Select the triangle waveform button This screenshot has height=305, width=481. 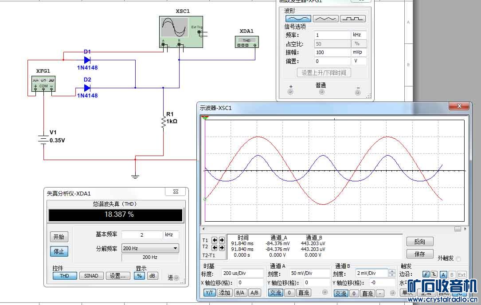tap(325, 19)
